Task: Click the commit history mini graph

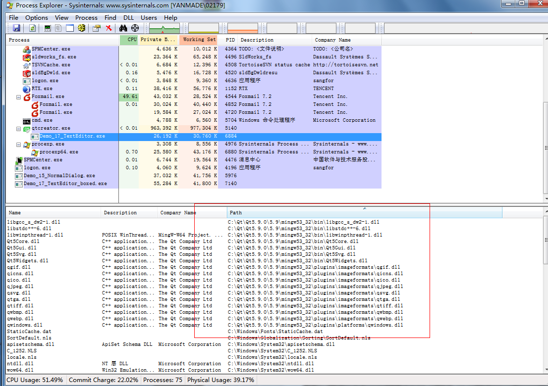Action: [204, 28]
